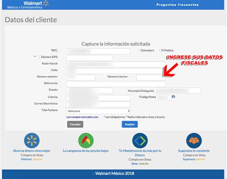Click the Calle input field

(x=116, y=71)
